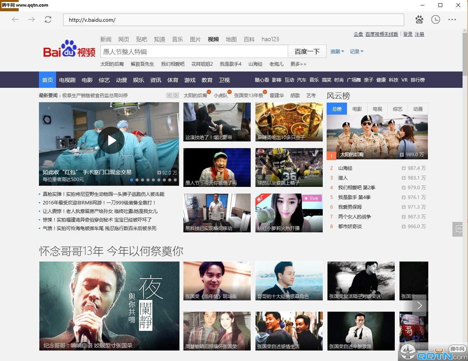Open 贴吧 in the top product links
The image size is (468, 361).
(x=142, y=39)
